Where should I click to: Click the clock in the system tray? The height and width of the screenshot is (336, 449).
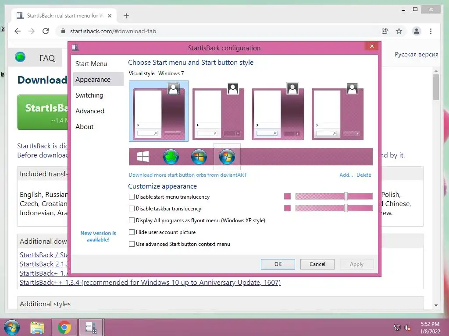430,327
